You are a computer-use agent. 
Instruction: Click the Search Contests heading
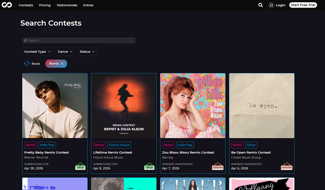pyautogui.click(x=51, y=23)
